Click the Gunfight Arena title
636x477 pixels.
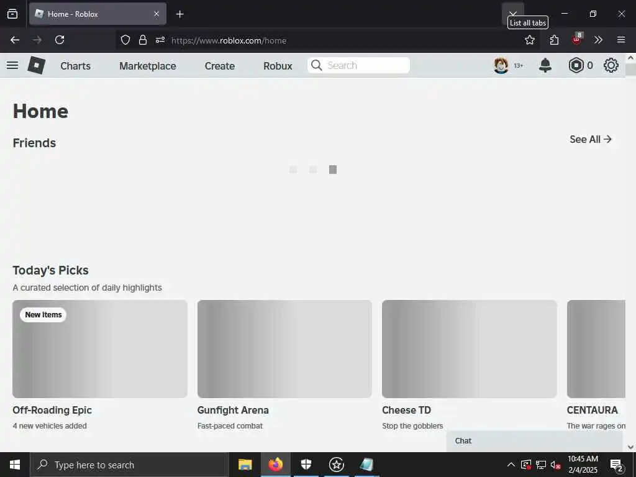pyautogui.click(x=233, y=410)
